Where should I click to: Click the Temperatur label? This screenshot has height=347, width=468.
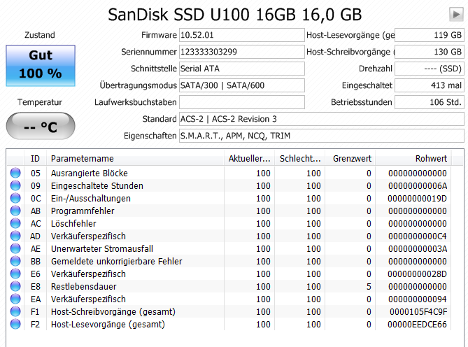pos(40,102)
